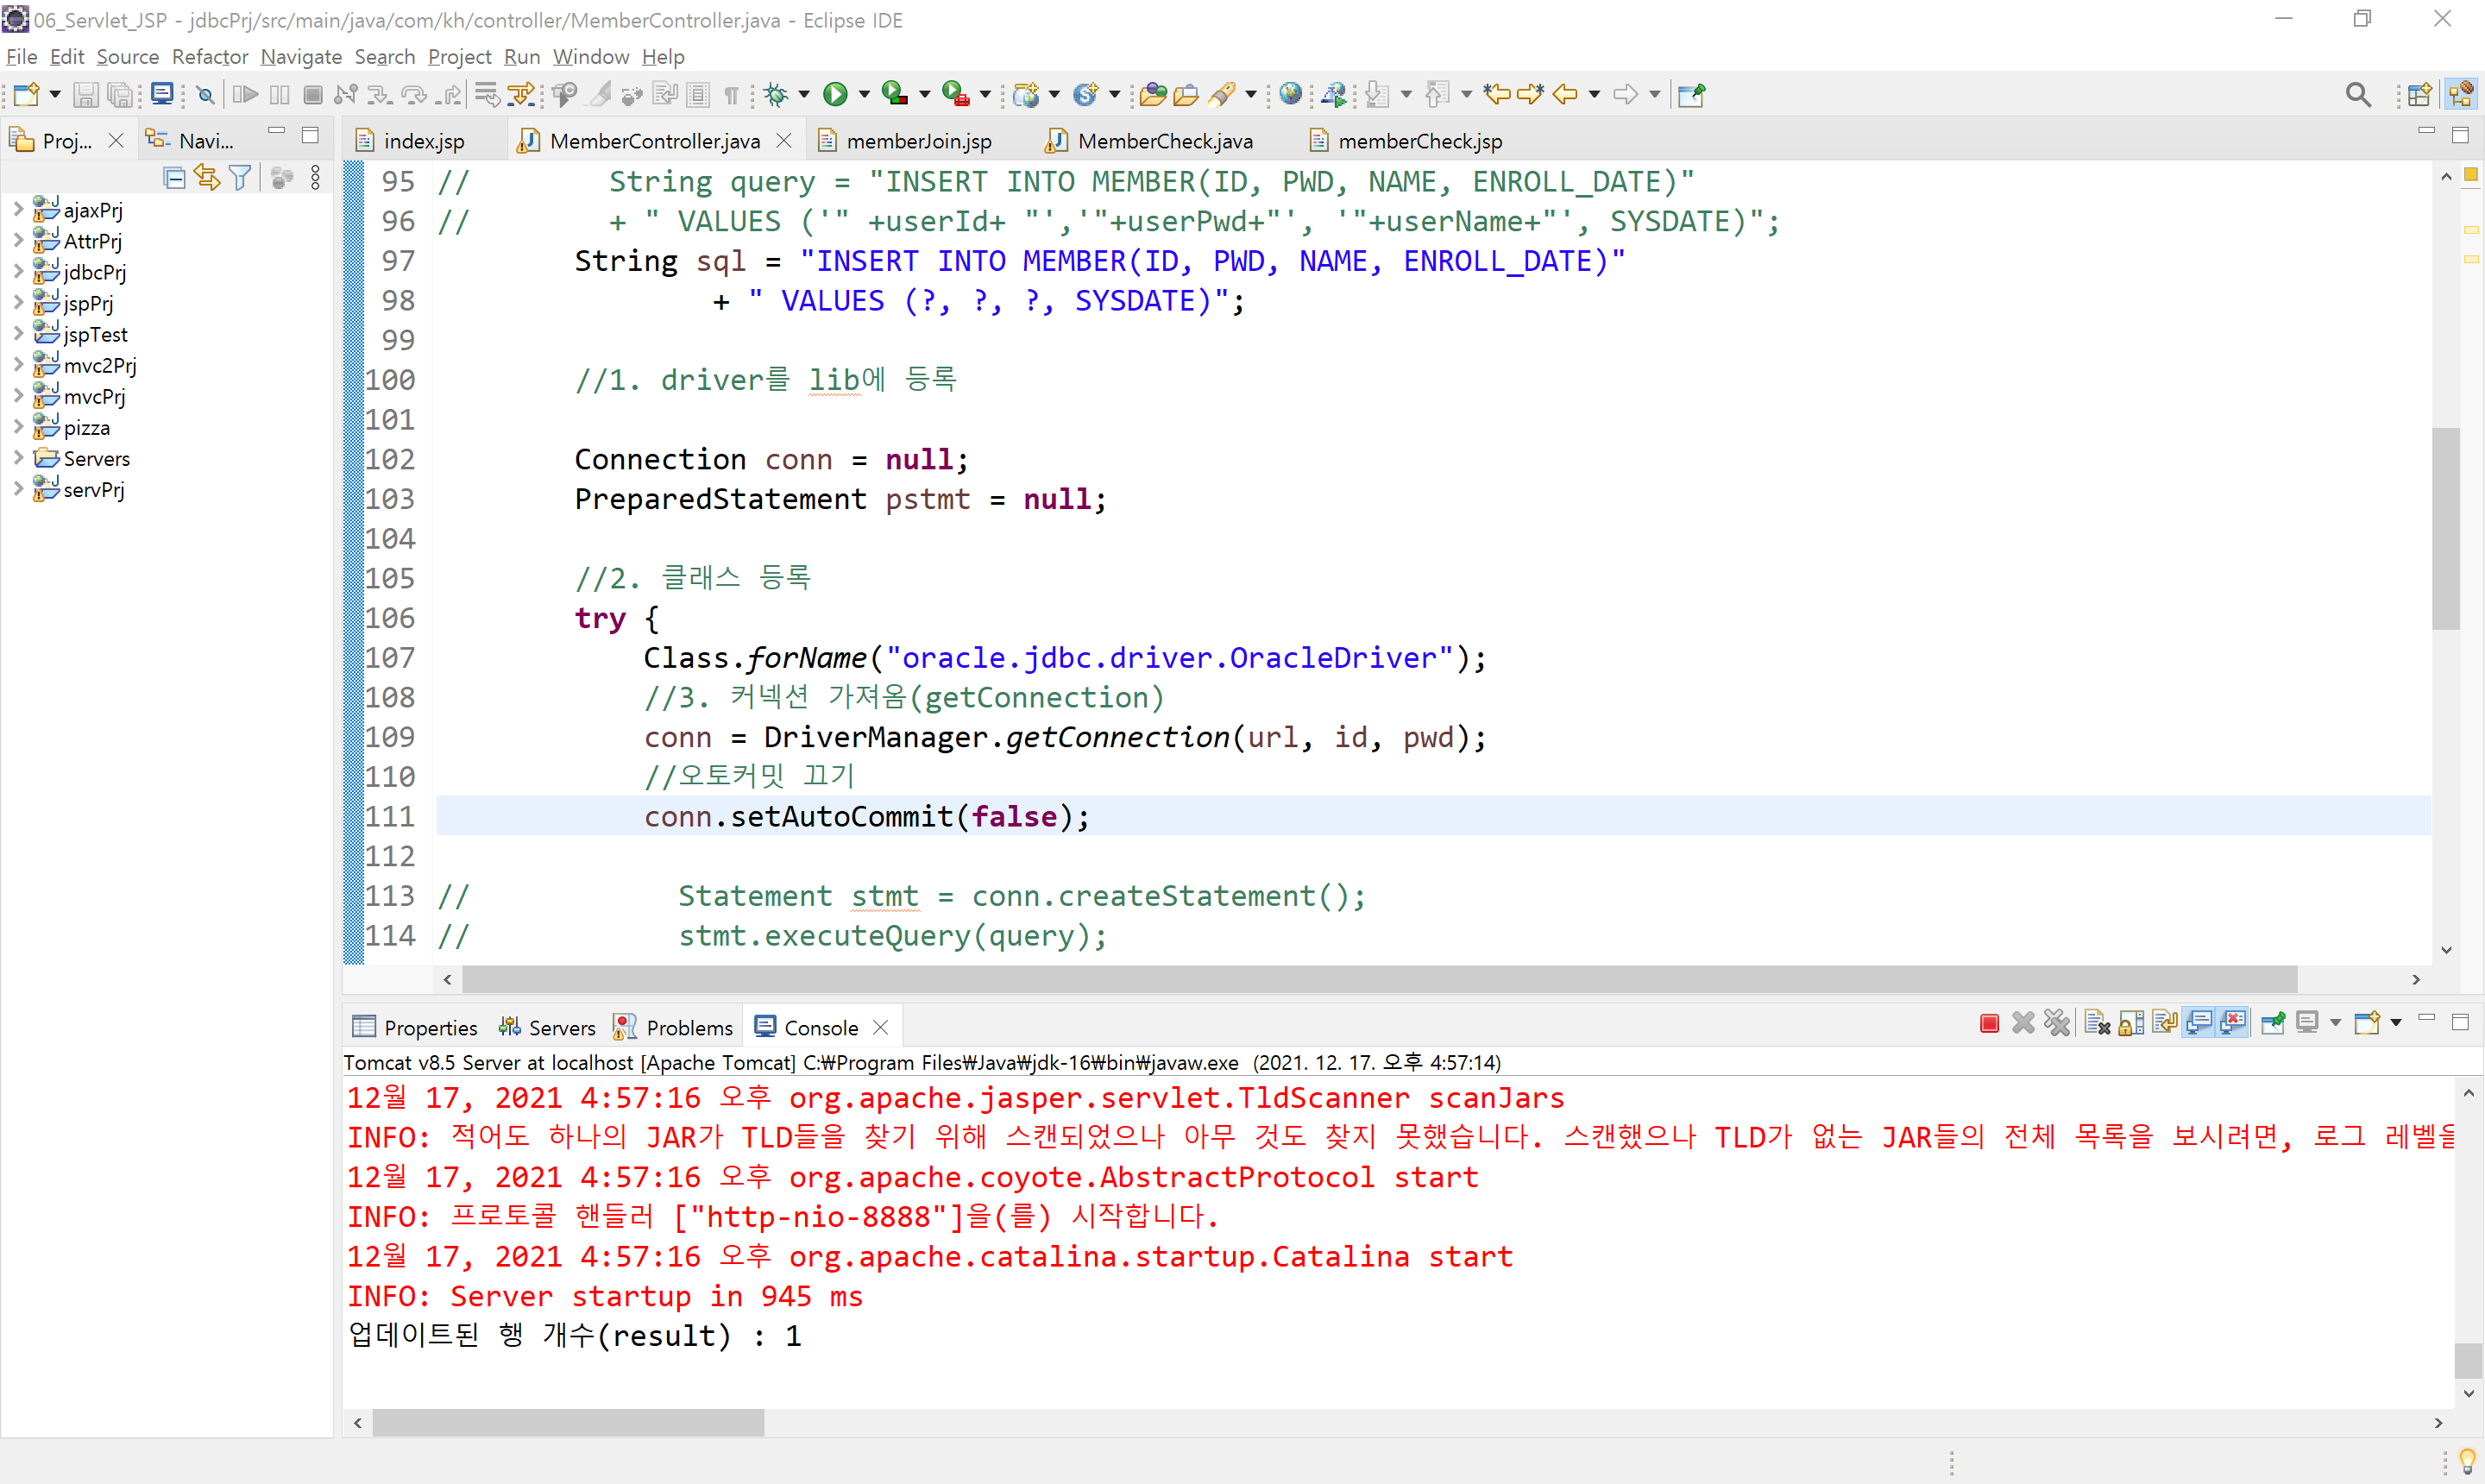Close the MemberController.java editor tab

coord(785,141)
